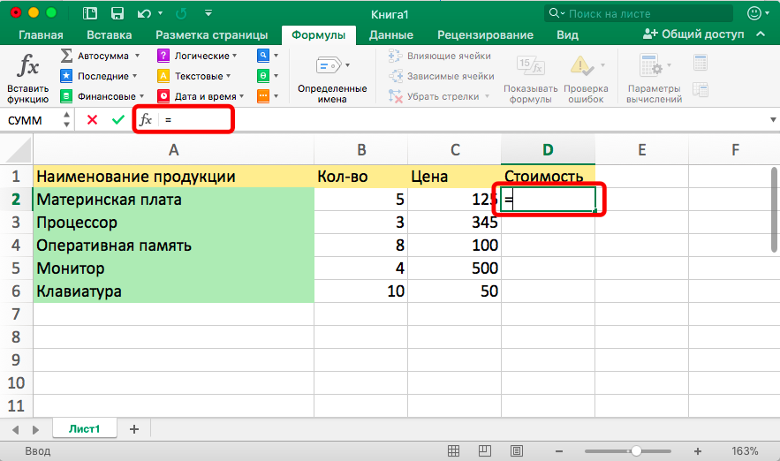This screenshot has height=461, width=780.
Task: Go to next sheet arrow
Action: click(35, 429)
